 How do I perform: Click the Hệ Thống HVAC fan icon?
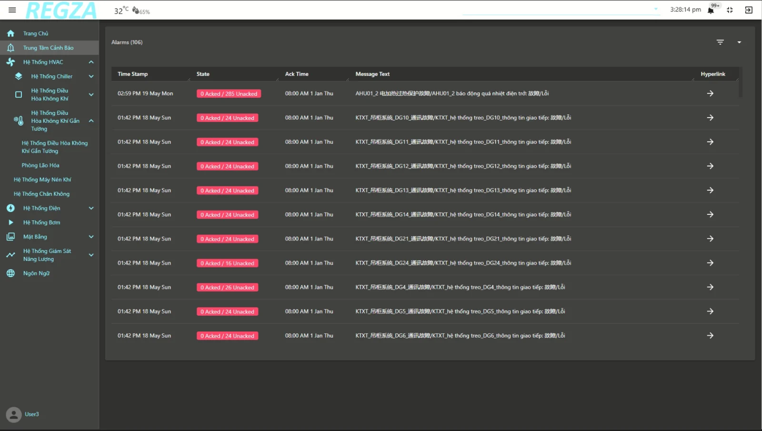point(10,62)
